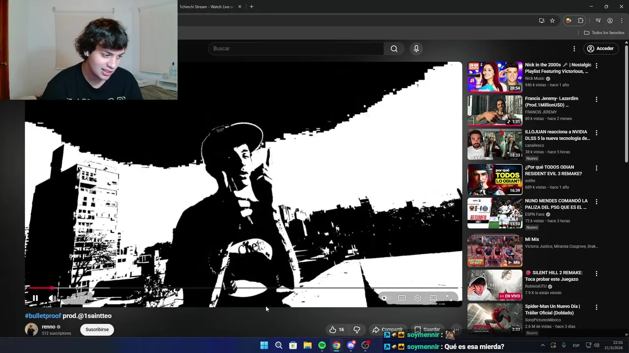This screenshot has height=353, width=629.
Task: Show hidden system tray icons
Action: coord(543,345)
